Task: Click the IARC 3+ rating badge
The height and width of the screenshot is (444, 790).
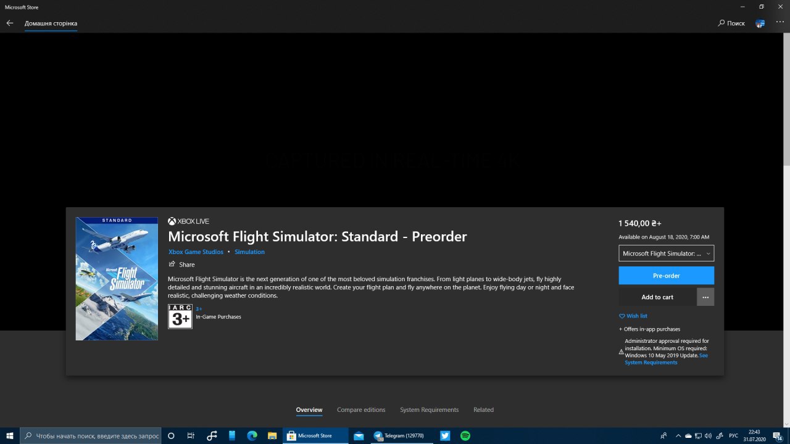Action: point(180,316)
